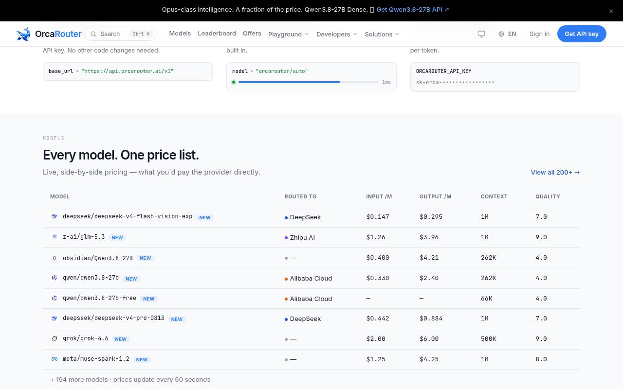Open the Solutions dropdown menu
The image size is (623, 389).
coord(382,34)
